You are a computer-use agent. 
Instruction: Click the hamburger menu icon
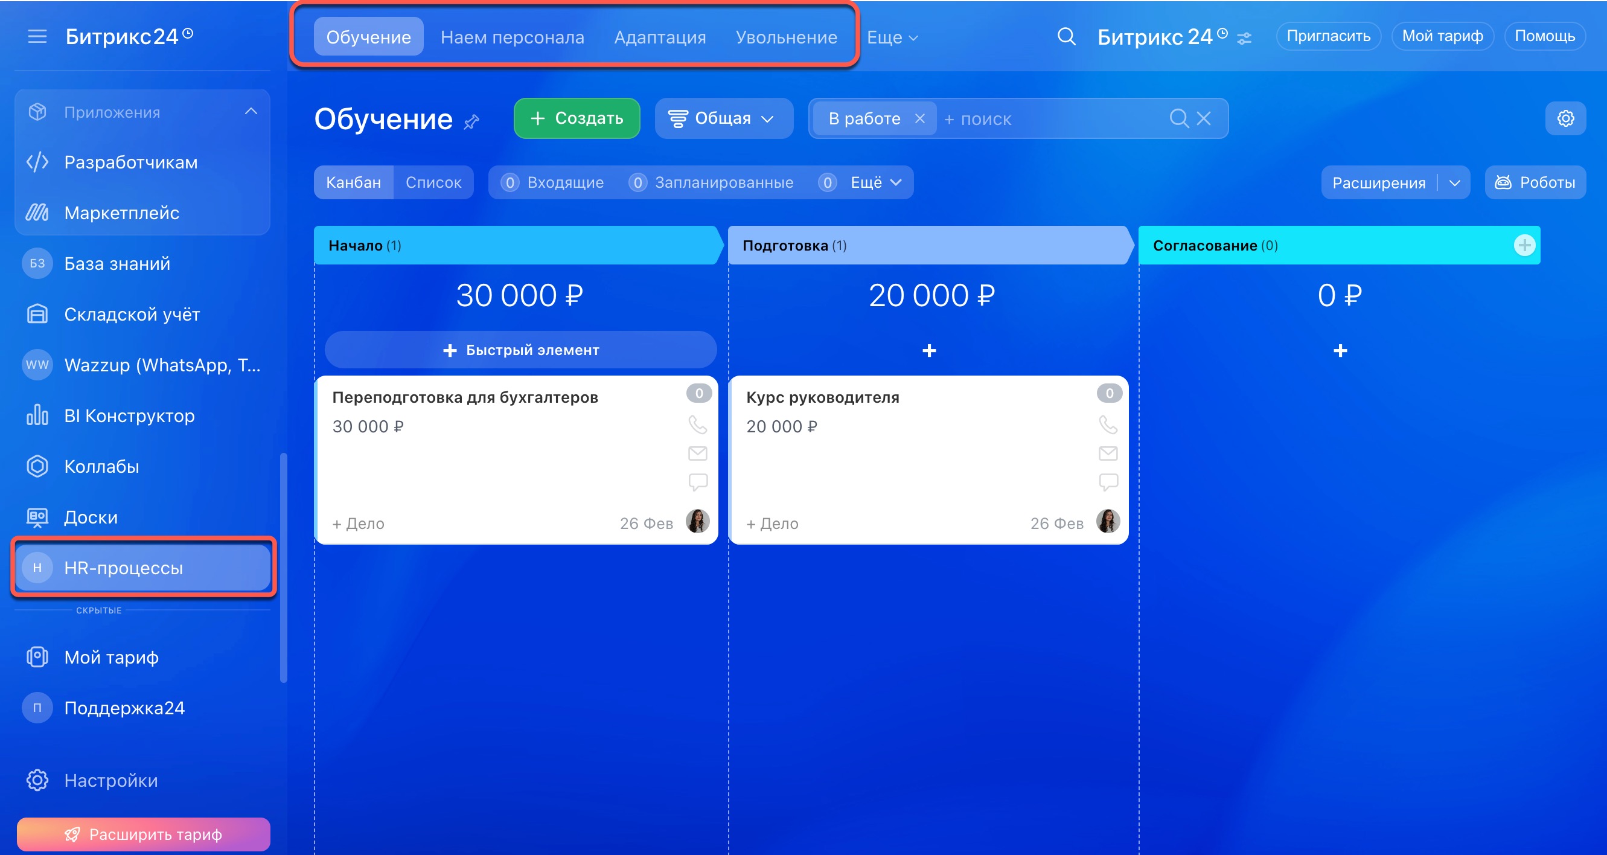(x=37, y=37)
